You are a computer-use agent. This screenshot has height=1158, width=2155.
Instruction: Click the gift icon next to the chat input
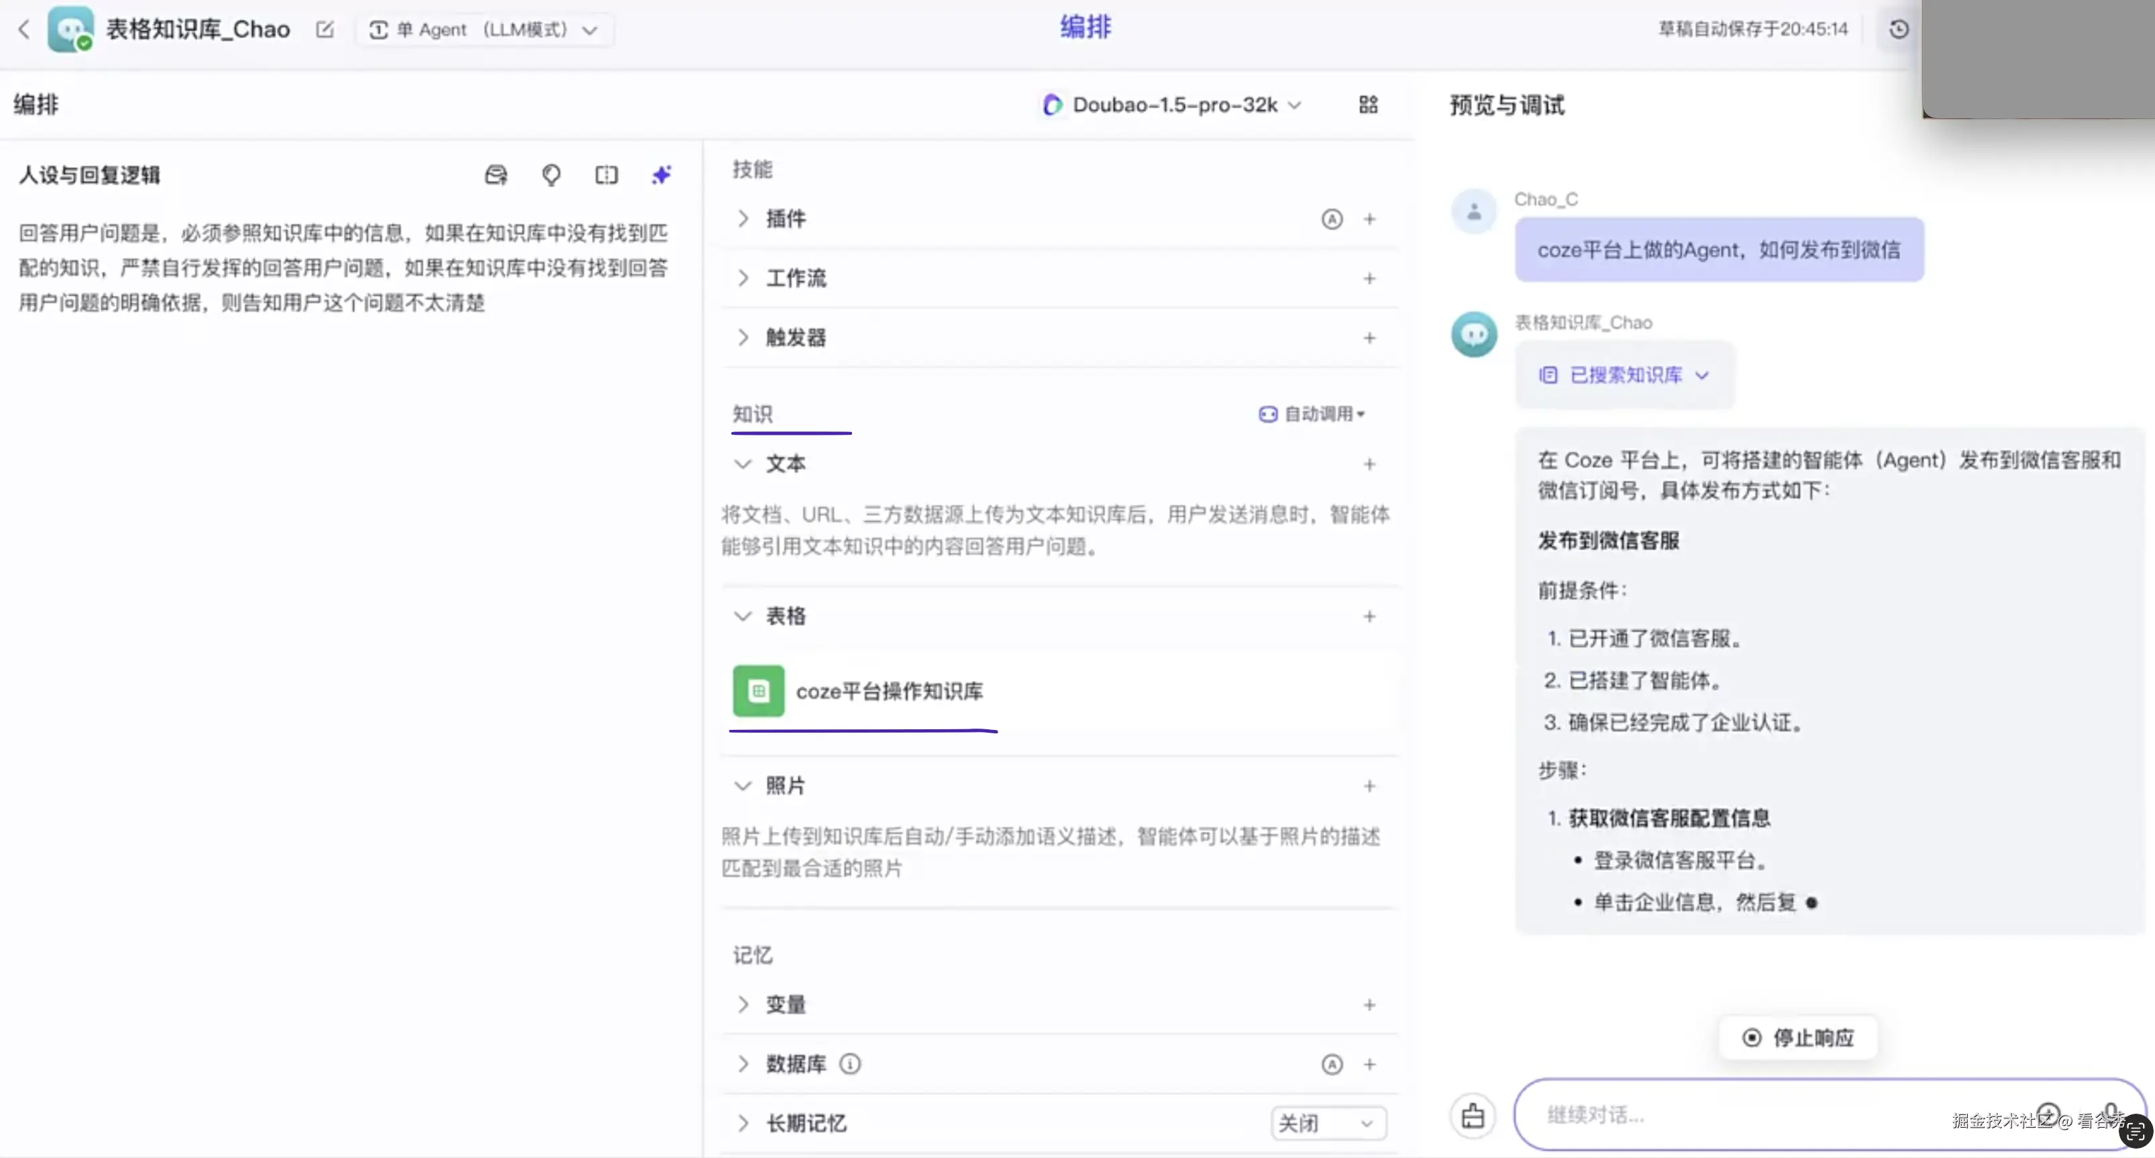1473,1115
